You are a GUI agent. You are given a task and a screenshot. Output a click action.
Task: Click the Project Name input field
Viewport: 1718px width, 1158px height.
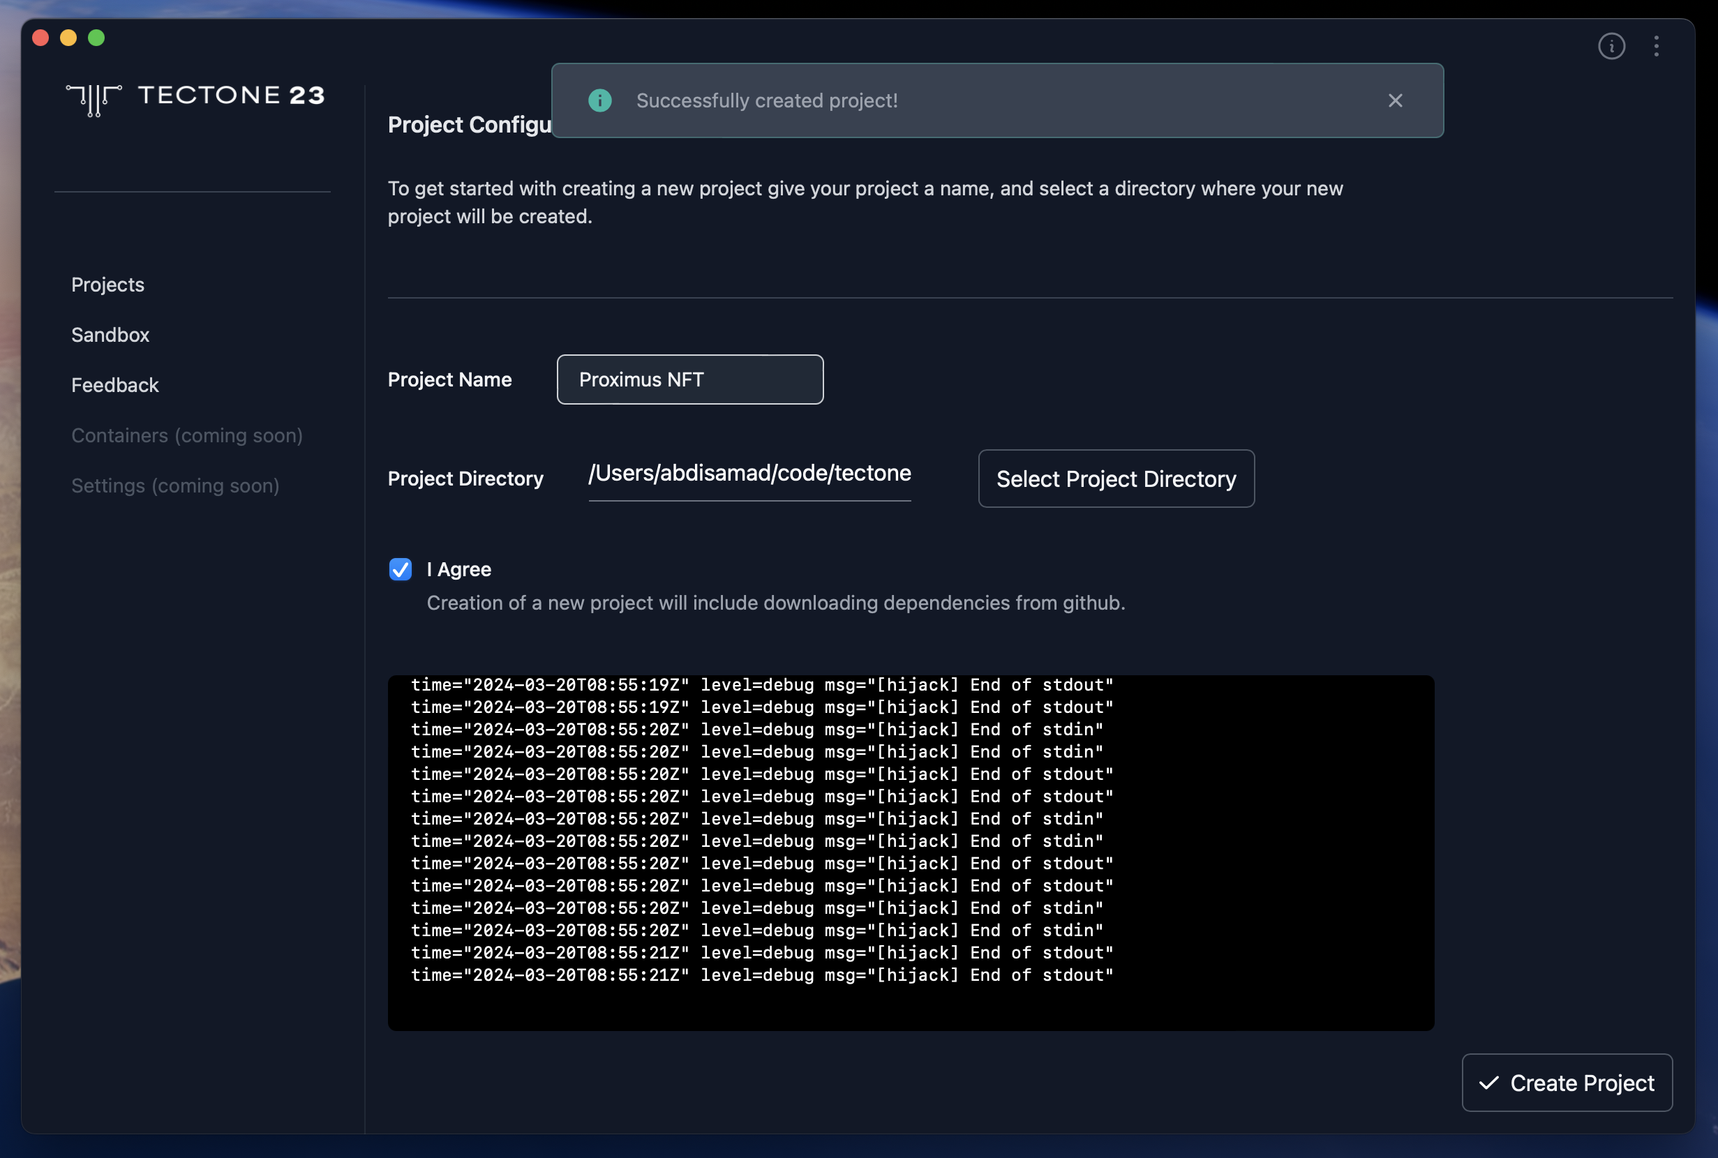(690, 379)
